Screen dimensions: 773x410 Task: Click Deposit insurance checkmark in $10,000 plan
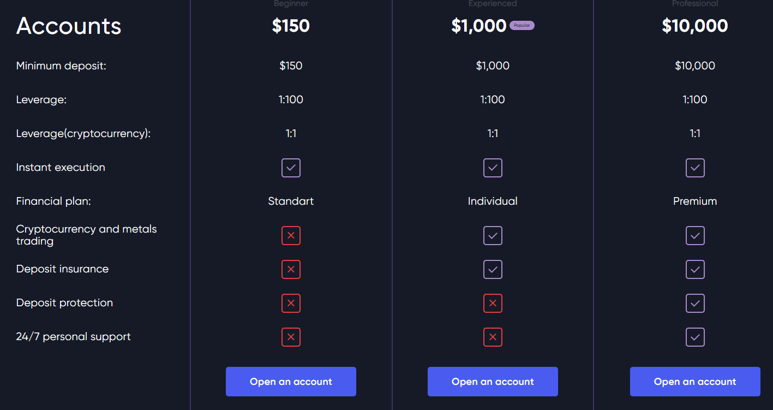pyautogui.click(x=695, y=270)
